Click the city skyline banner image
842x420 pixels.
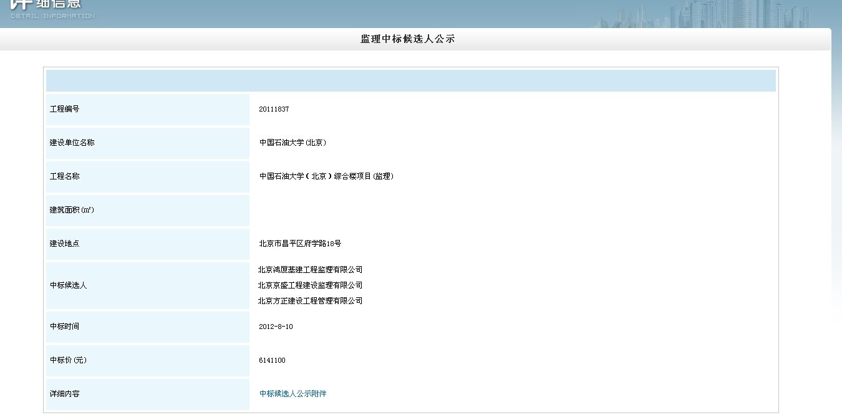click(717, 14)
